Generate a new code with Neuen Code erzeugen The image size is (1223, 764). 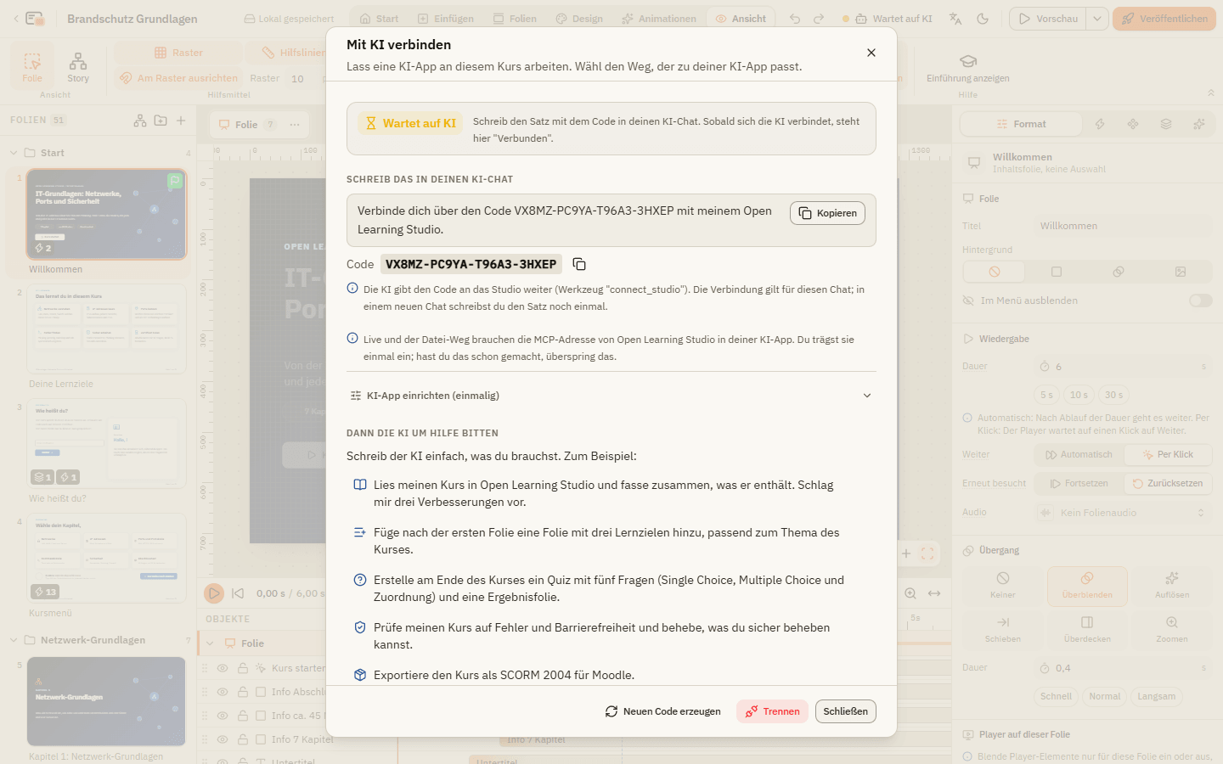coord(663,711)
